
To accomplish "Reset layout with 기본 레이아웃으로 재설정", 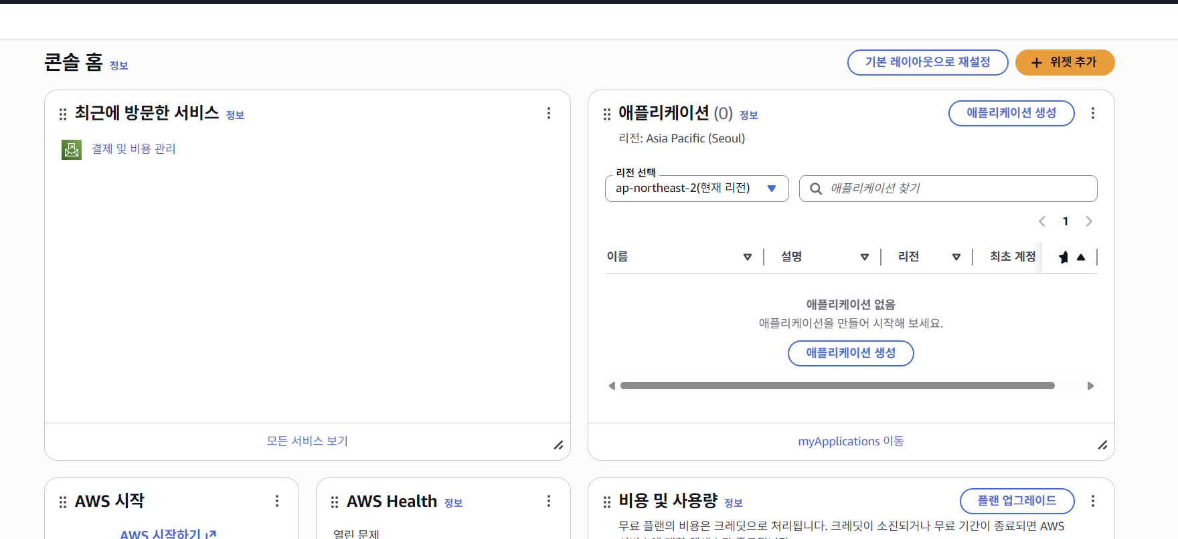I will (x=928, y=62).
